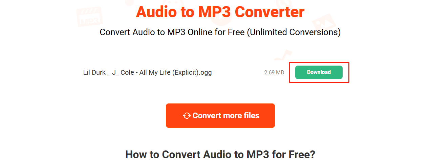Click the .ogg extension in the filename
Image resolution: width=431 pixels, height=166 pixels.
pos(205,73)
